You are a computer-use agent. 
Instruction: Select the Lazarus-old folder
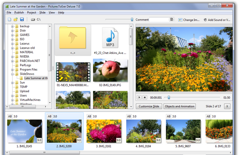(x=27, y=48)
